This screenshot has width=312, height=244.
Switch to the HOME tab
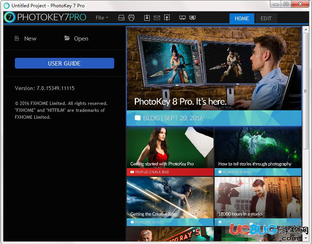coord(242,18)
